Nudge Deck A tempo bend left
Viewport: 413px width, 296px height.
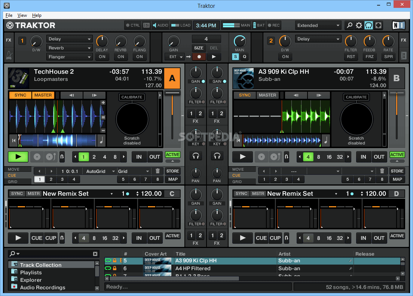click(72, 95)
